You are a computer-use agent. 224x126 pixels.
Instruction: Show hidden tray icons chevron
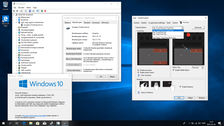point(189,123)
